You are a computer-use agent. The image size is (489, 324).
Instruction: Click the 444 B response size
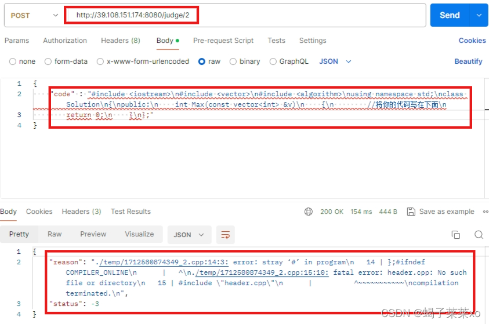[x=388, y=212]
